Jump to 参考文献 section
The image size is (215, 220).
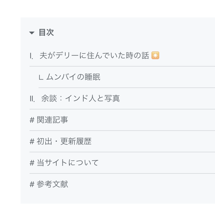(52, 184)
